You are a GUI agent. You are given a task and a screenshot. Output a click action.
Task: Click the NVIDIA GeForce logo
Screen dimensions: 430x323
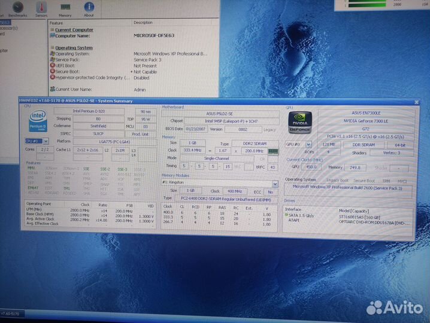point(299,121)
